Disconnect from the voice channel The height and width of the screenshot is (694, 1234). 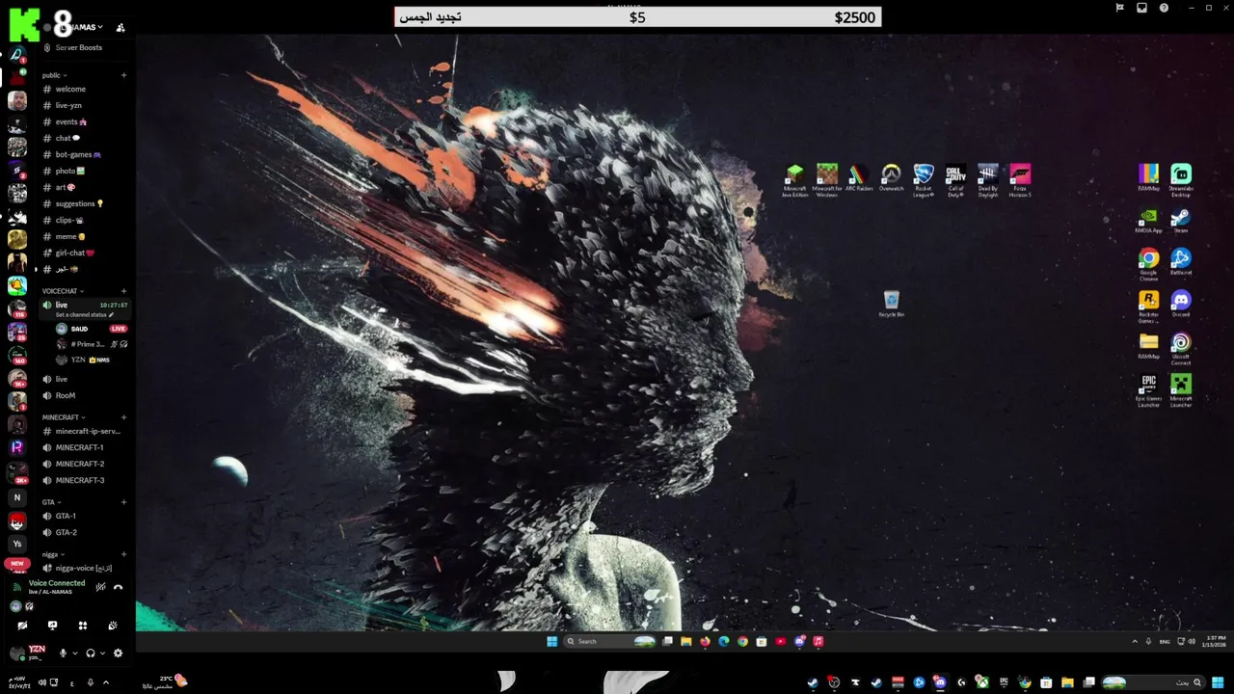coord(119,587)
